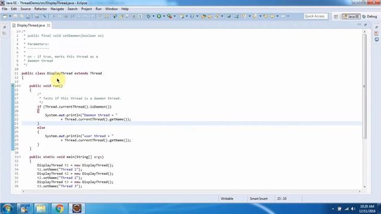The height and width of the screenshot is (214, 381).
Task: Expand the folded comment at line 1
Action: point(20,32)
